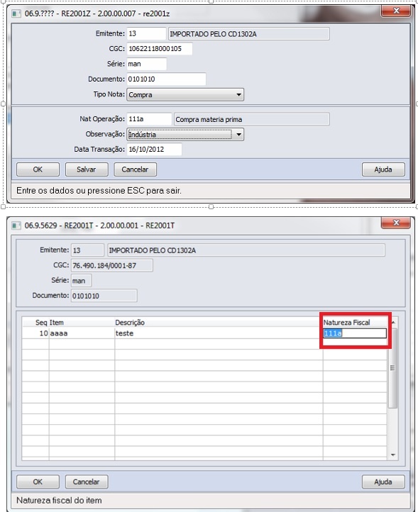Select the Item cell 'aaaa'
The height and width of the screenshot is (512, 418).
coord(82,333)
